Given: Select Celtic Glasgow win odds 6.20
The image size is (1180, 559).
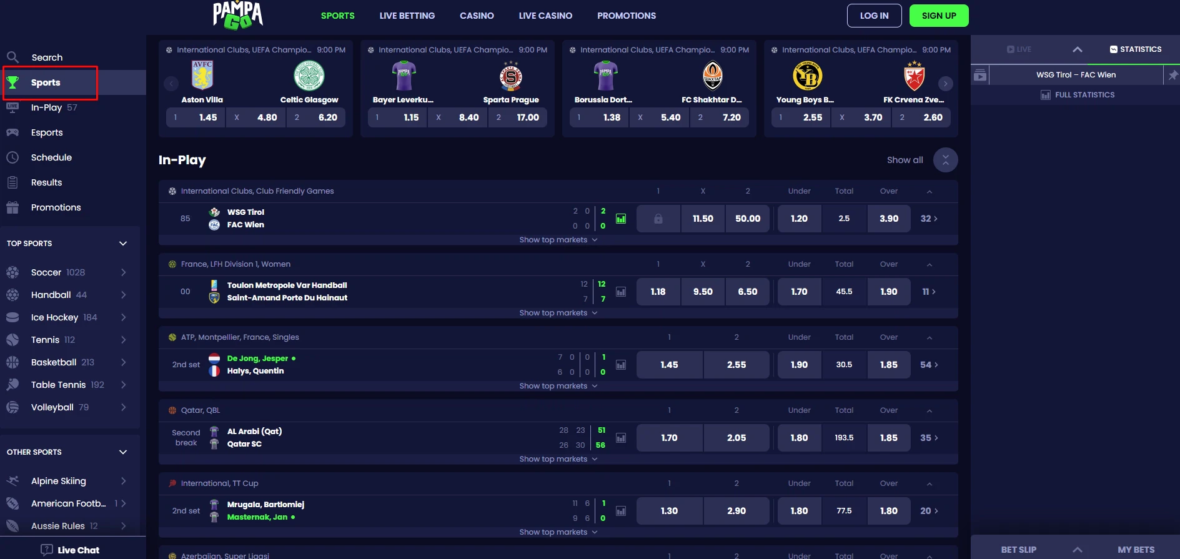Looking at the screenshot, I should (316, 117).
